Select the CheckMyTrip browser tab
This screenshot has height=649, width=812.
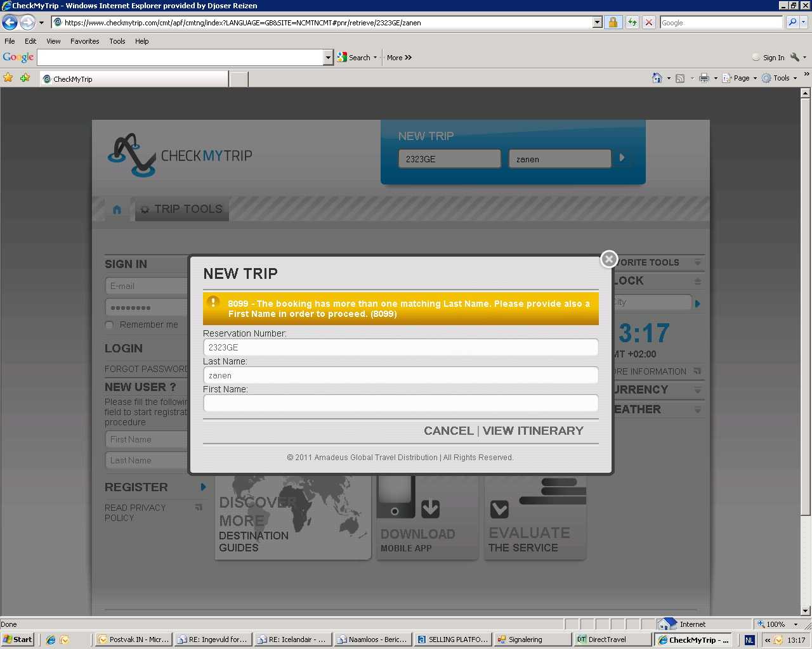tap(133, 79)
